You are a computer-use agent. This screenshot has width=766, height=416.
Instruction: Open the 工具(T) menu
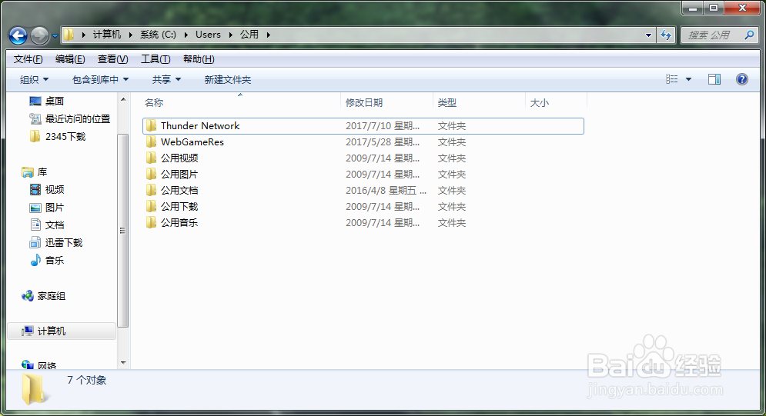[156, 59]
